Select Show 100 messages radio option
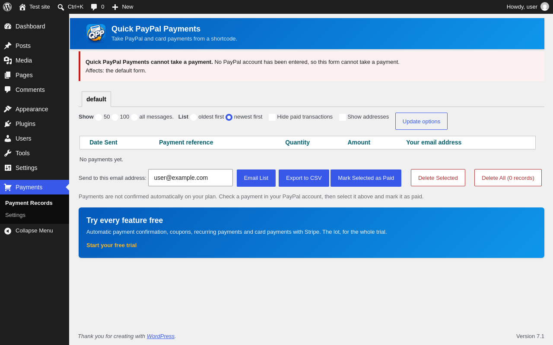This screenshot has width=553, height=345. pos(115,117)
